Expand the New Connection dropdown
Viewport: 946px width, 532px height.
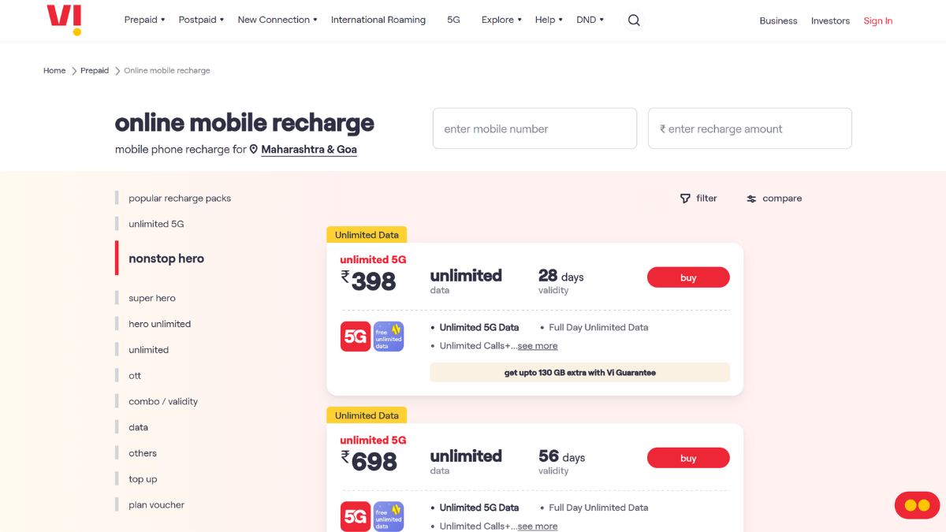pos(277,20)
